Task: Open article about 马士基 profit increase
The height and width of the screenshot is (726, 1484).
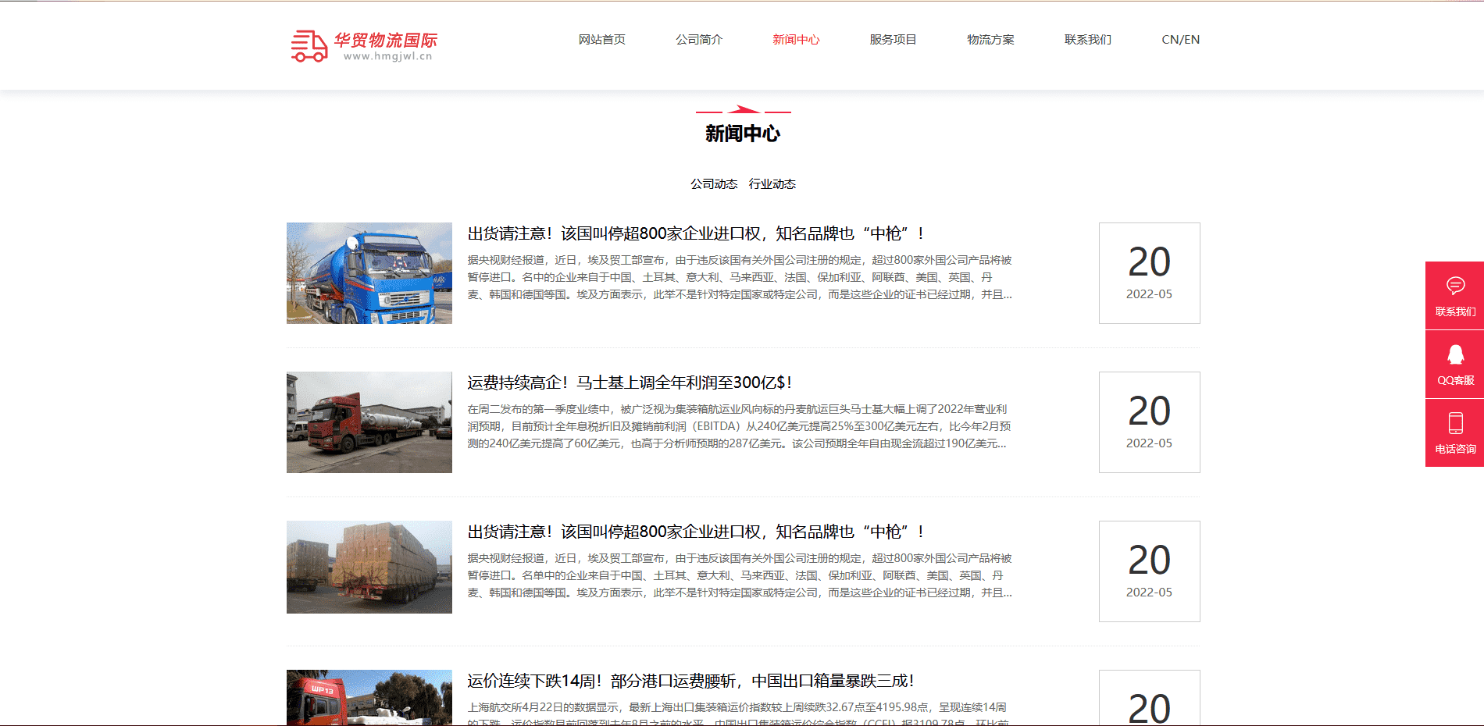Action: click(630, 383)
